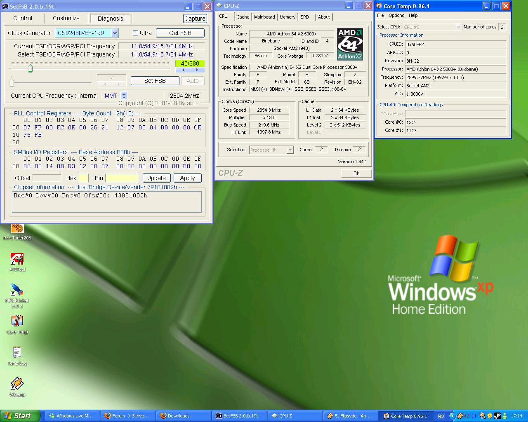The height and width of the screenshot is (422, 528).
Task: Launch the ATITool desktop icon
Action: (17, 262)
